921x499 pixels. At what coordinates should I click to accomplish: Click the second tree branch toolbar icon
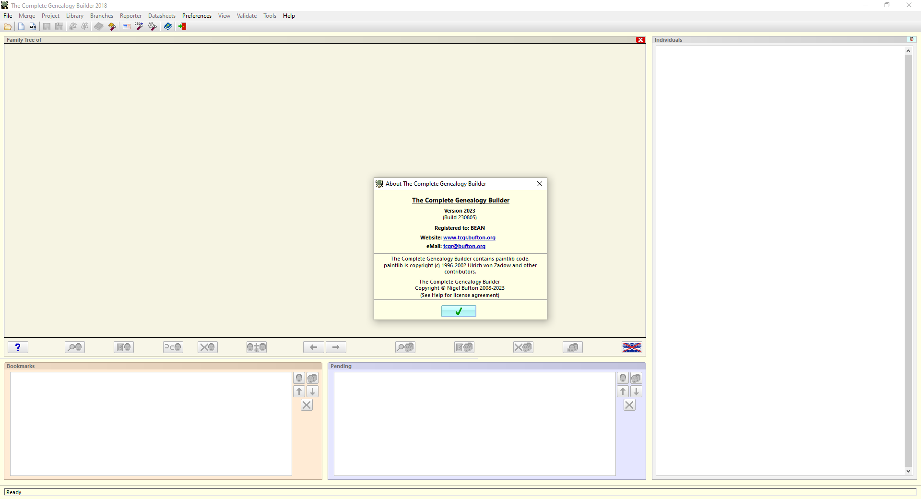point(85,27)
